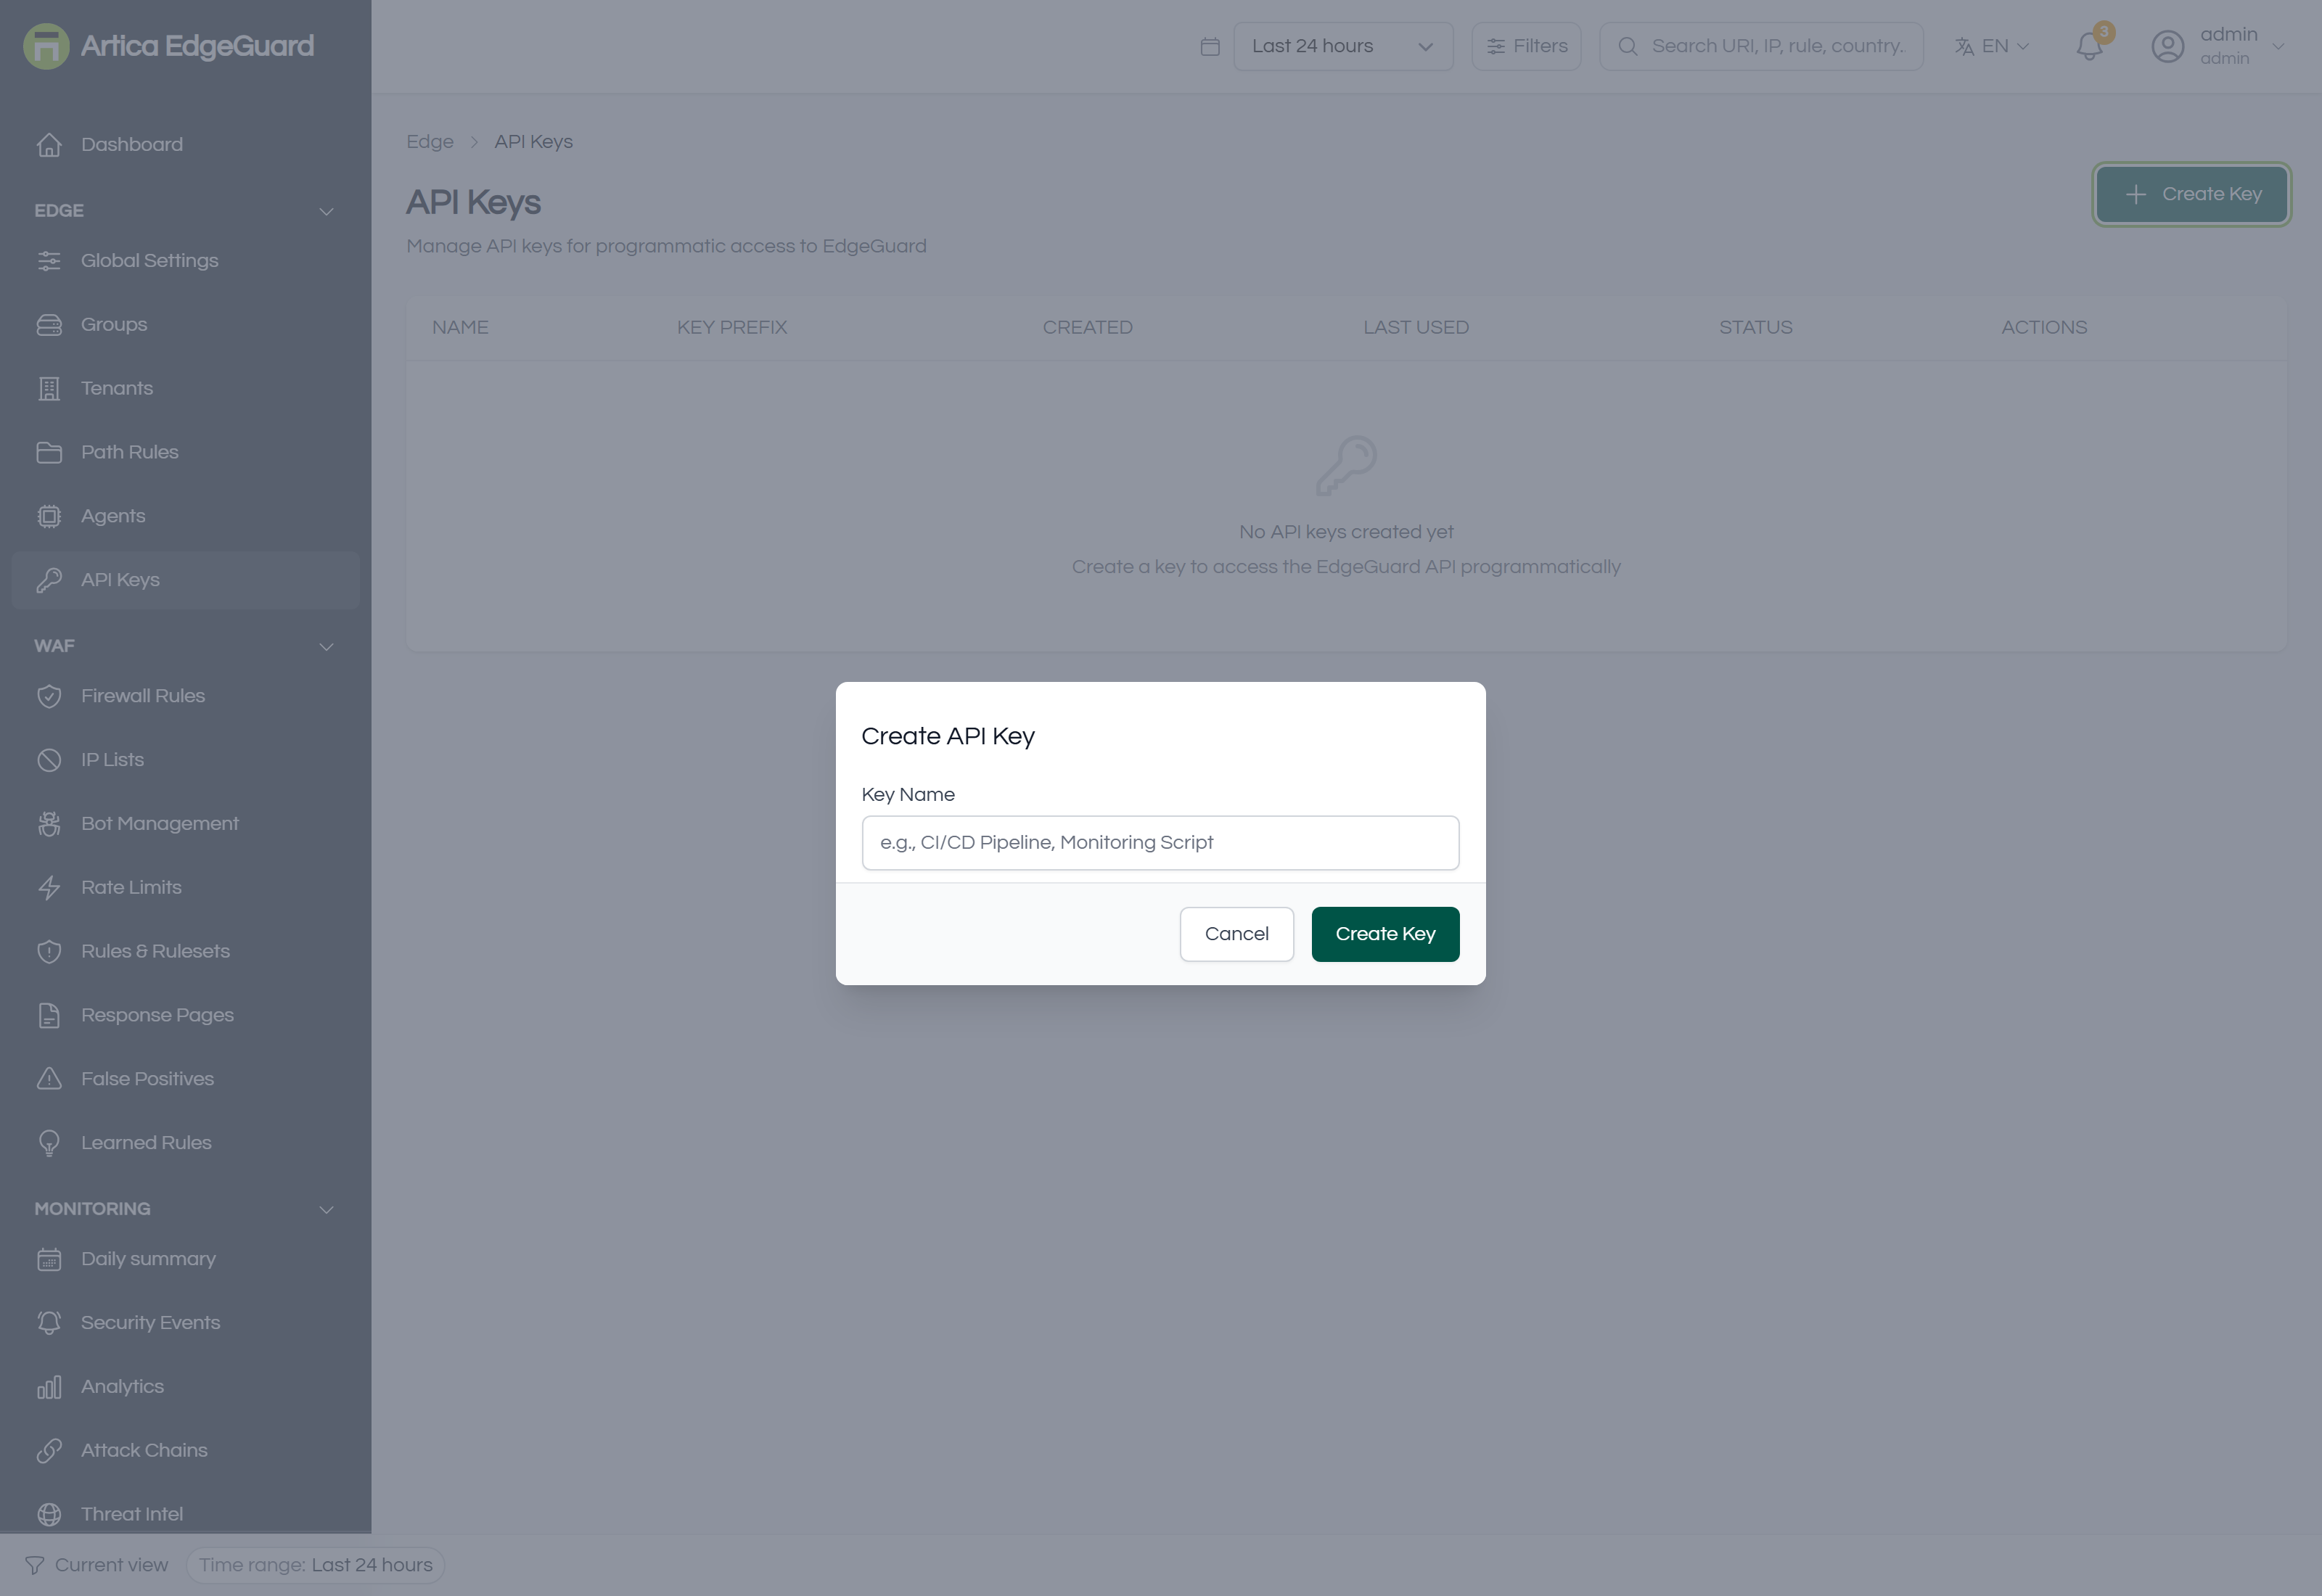Click the Current view filter label
Screen dimensions: 2322x1596
[x=97, y=1565]
